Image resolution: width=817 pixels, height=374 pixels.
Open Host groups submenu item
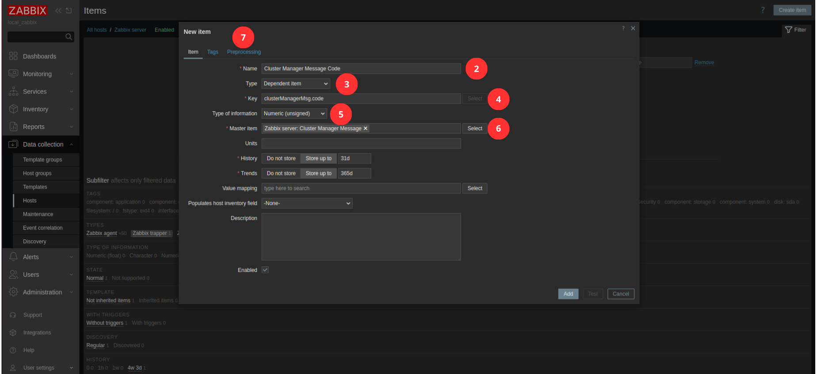click(37, 174)
